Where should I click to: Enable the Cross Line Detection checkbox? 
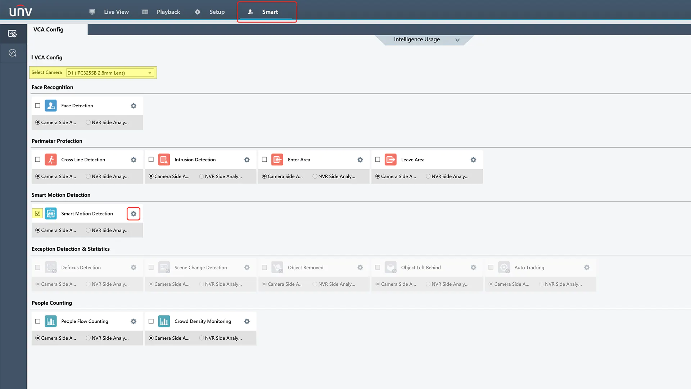pyautogui.click(x=38, y=160)
